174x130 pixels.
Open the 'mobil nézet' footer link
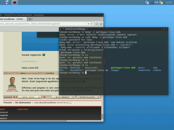coord(23,109)
